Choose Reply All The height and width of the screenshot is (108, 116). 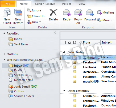78,16
